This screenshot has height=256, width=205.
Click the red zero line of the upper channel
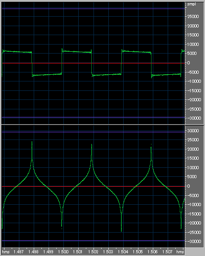coord(94,63)
